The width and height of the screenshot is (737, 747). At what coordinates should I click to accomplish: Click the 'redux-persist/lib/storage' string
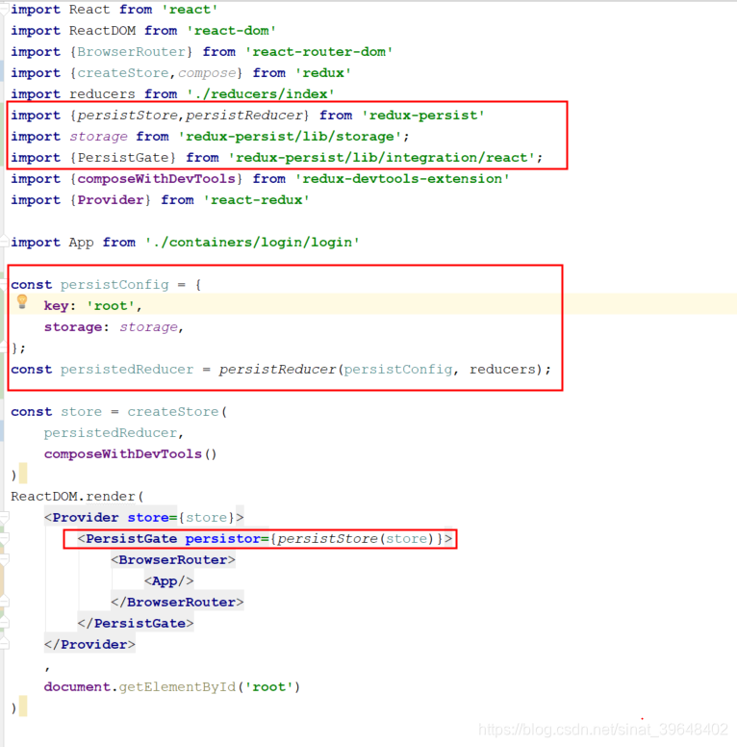coord(290,137)
